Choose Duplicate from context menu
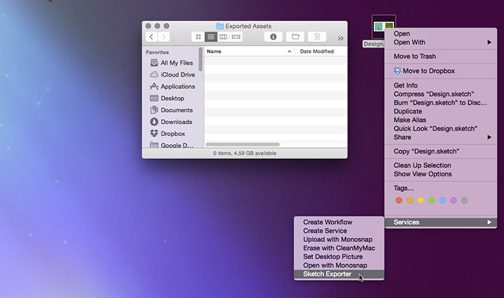Viewport: 504px width, 298px height. (441, 111)
